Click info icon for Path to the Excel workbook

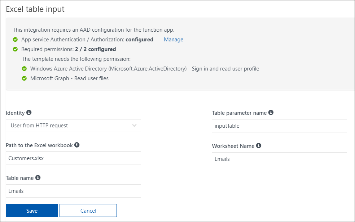77,145
